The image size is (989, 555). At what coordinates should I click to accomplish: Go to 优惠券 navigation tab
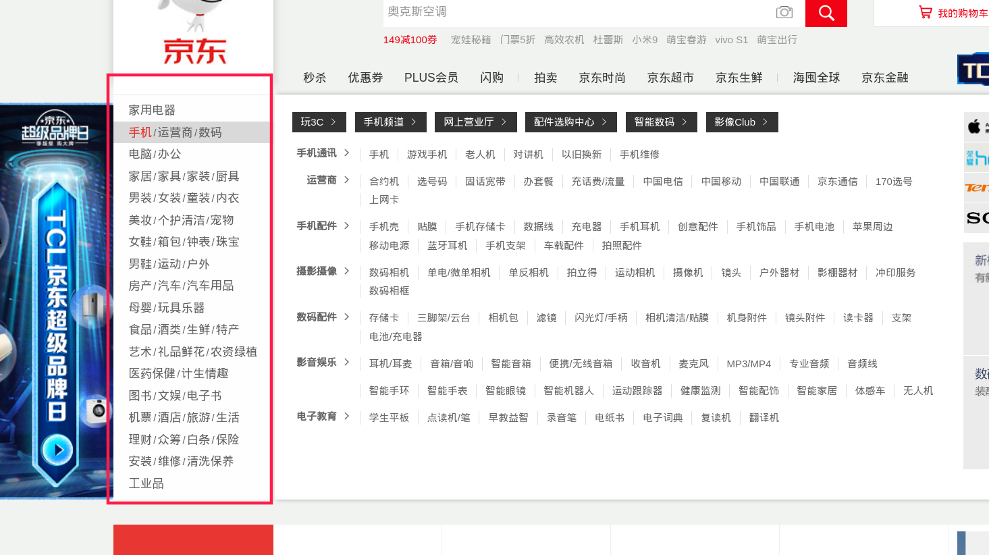coord(365,78)
